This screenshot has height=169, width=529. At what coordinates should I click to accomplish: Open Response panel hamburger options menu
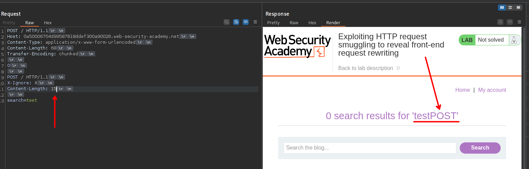[519, 22]
